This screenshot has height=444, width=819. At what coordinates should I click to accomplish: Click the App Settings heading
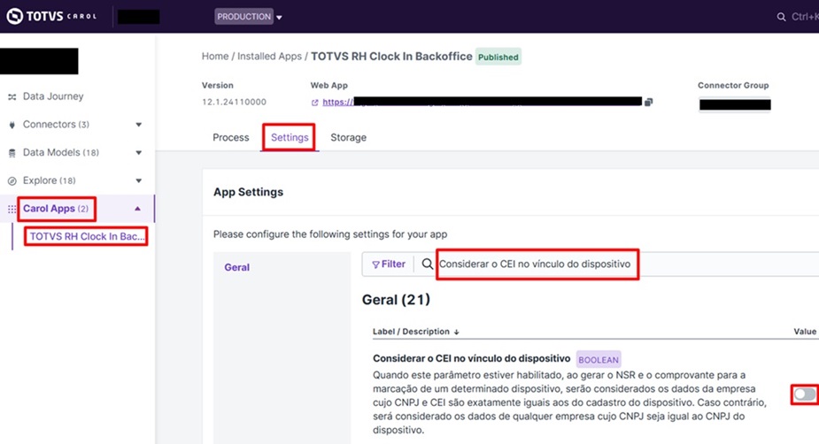248,192
